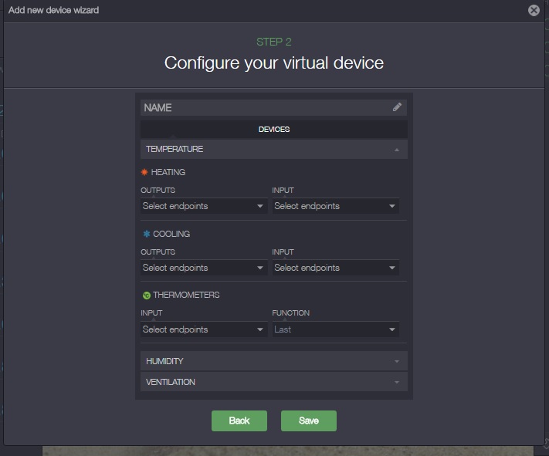Open the Thermometers INPUT endpoints dropdown
This screenshot has height=456, width=549.
204,329
